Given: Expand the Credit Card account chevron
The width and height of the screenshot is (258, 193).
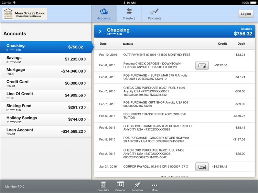Looking at the screenshot, I should (x=85, y=83).
